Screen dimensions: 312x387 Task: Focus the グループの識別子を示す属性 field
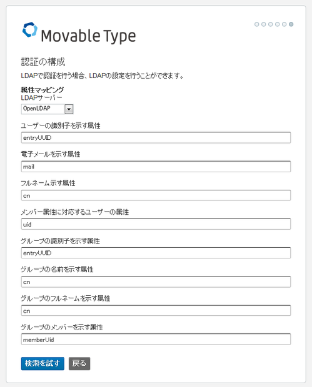tap(156, 253)
